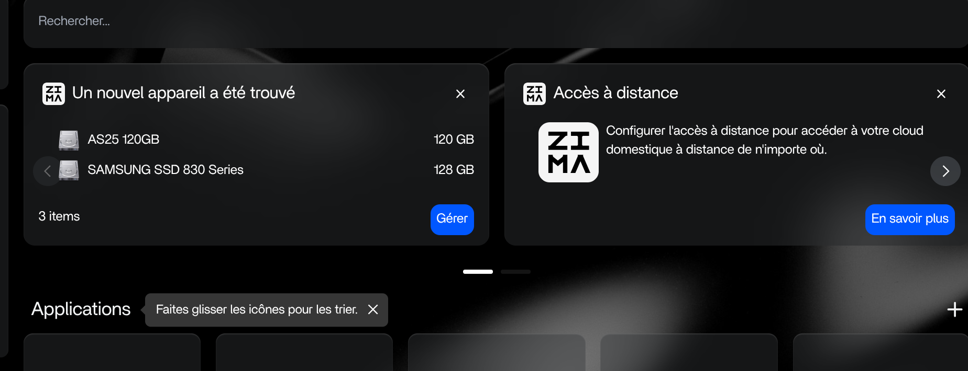Open the 'En savoir plus' link button
This screenshot has height=371, width=968.
point(909,219)
